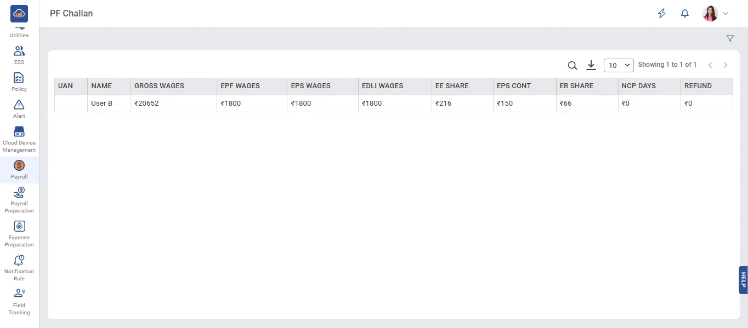Open the filter funnel icon

[730, 38]
